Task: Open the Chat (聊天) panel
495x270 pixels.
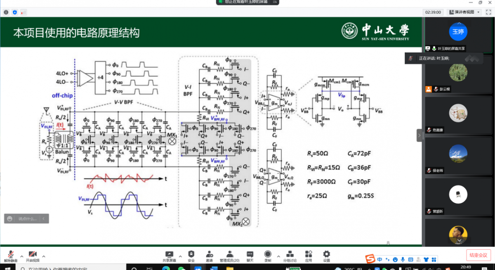Action: pos(250,256)
